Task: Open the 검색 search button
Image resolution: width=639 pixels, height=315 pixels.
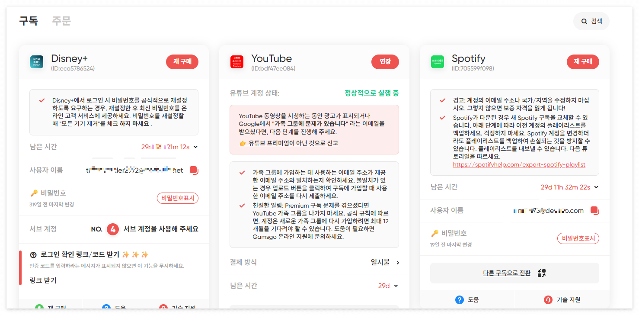Action: 591,21
